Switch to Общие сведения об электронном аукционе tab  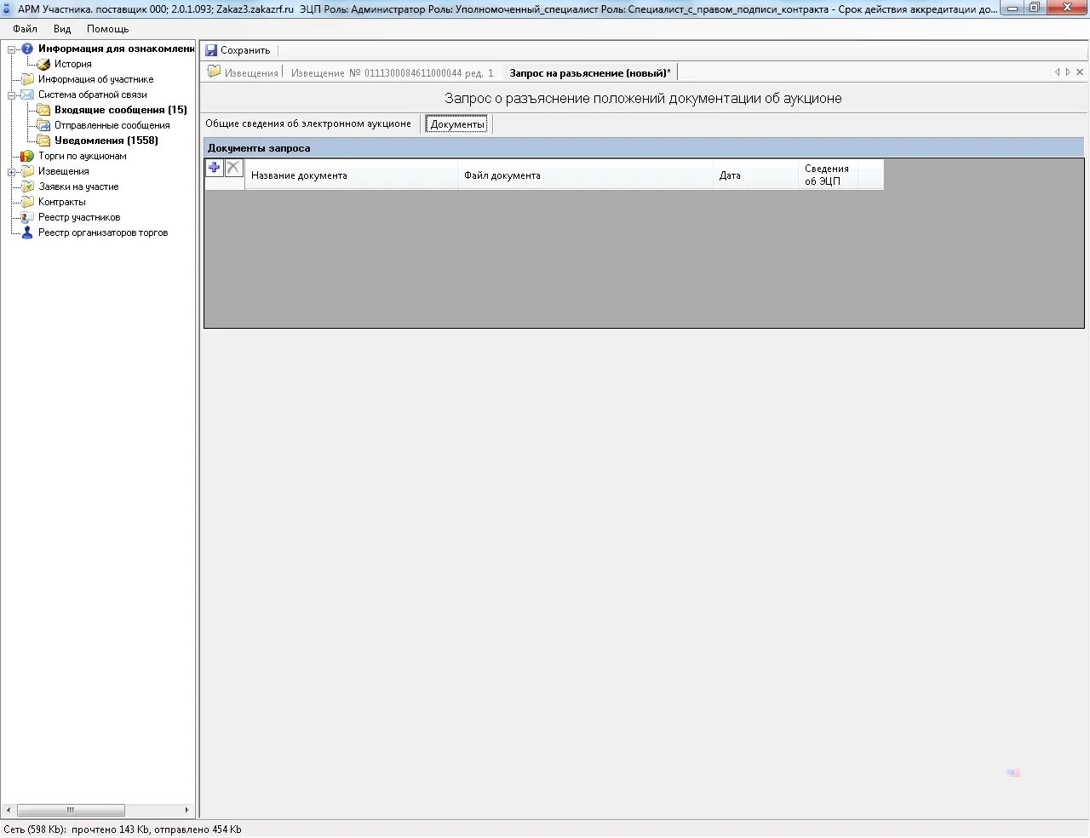(x=308, y=124)
